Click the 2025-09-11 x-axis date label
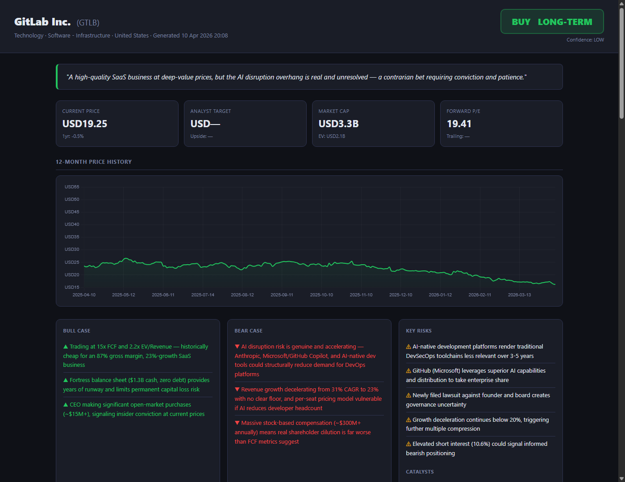The height and width of the screenshot is (482, 625). [282, 295]
